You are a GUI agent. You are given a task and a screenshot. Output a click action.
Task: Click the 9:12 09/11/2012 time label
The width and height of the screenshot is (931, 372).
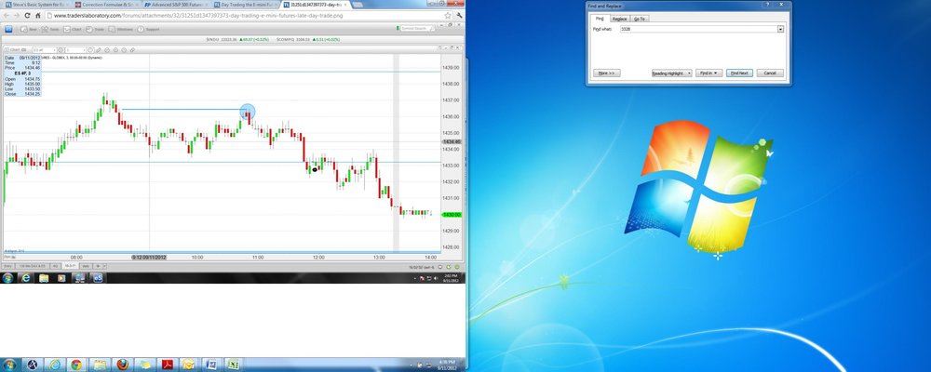149,257
